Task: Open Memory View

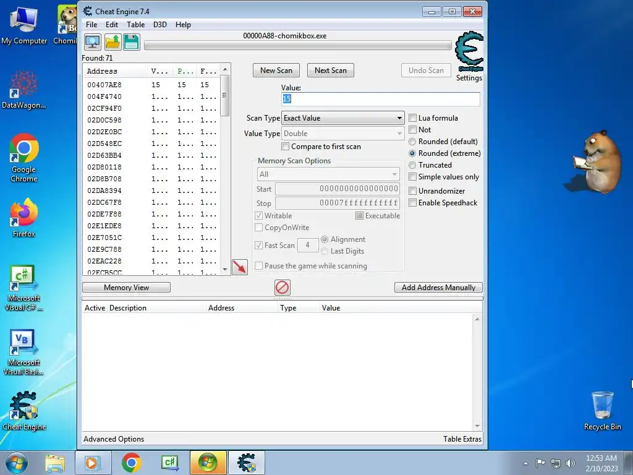Action: pyautogui.click(x=126, y=288)
